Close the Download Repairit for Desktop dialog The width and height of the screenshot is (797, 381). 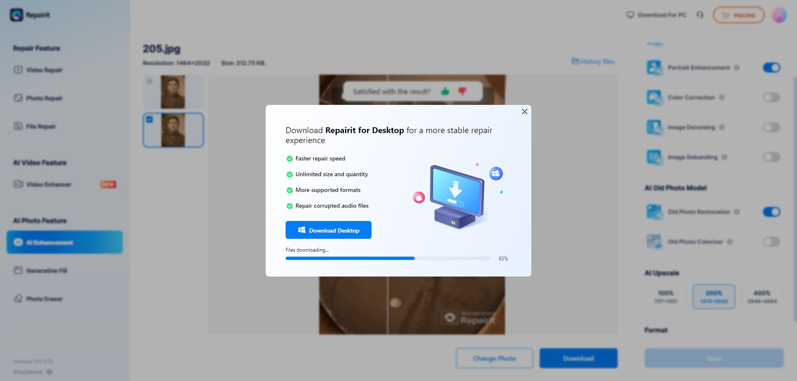click(525, 112)
